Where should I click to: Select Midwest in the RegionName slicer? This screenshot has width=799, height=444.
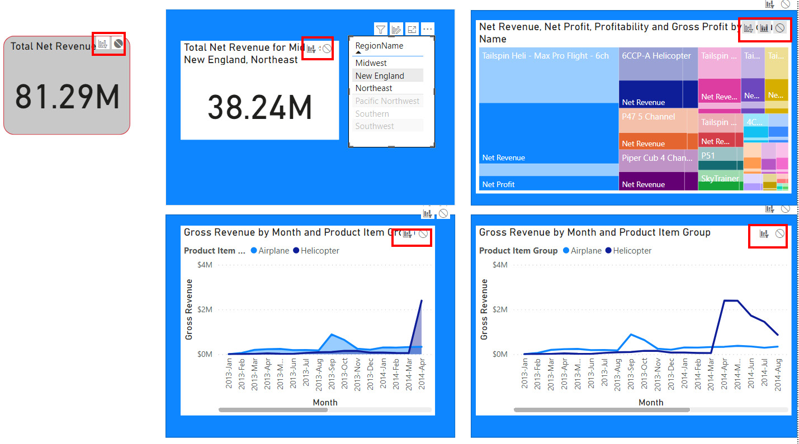coord(371,63)
